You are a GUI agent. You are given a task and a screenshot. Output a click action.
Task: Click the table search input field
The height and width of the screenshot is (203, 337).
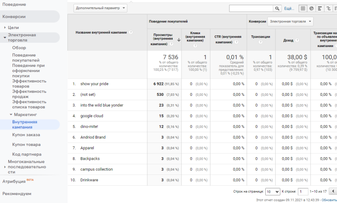coord(251,8)
